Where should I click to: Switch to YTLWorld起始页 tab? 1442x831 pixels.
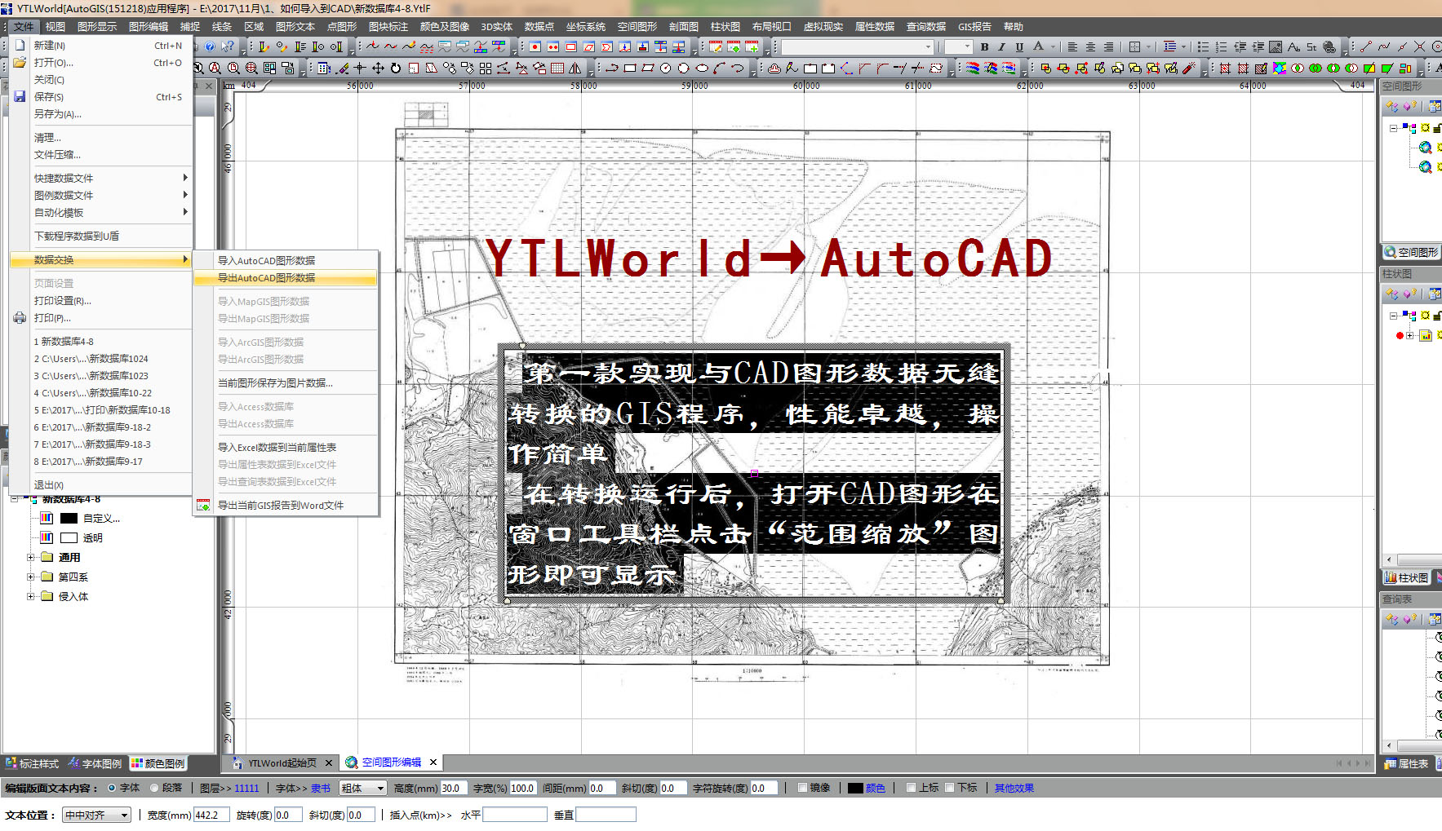point(282,762)
